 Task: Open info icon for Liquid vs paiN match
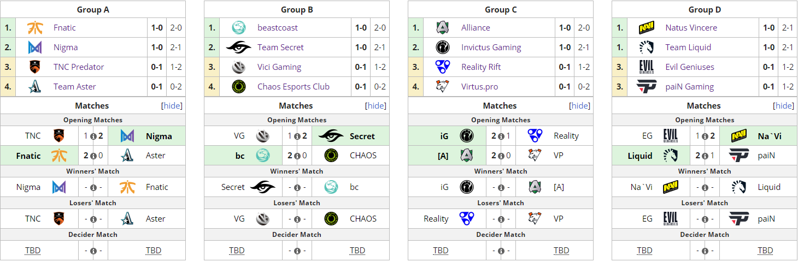705,156
